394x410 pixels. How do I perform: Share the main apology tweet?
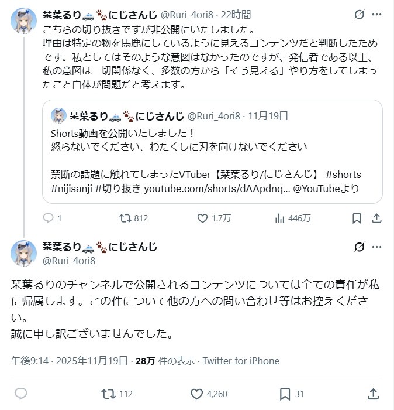[374, 394]
